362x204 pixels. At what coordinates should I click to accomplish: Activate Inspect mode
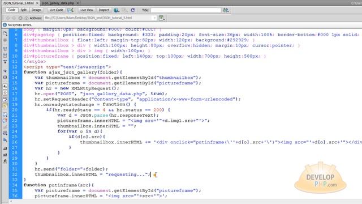click(104, 10)
